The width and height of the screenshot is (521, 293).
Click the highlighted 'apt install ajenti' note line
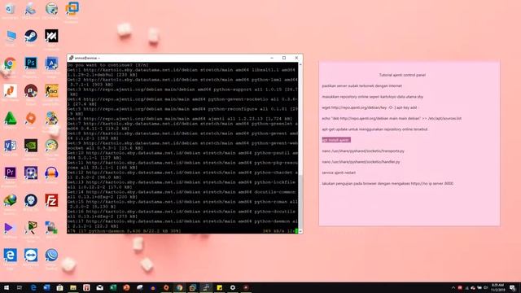tap(336, 140)
